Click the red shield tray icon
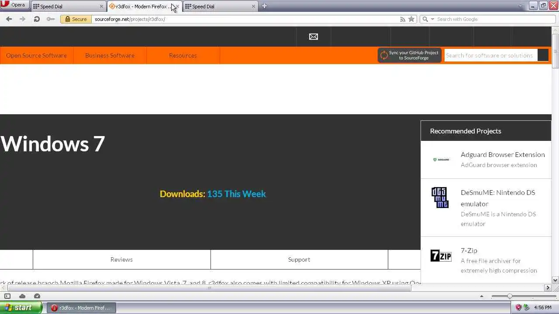Viewport: 559px width, 314px height. [518, 307]
